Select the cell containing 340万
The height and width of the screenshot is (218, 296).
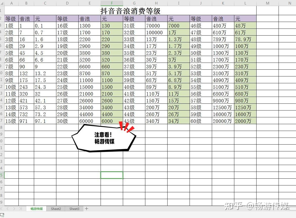pos(156,121)
